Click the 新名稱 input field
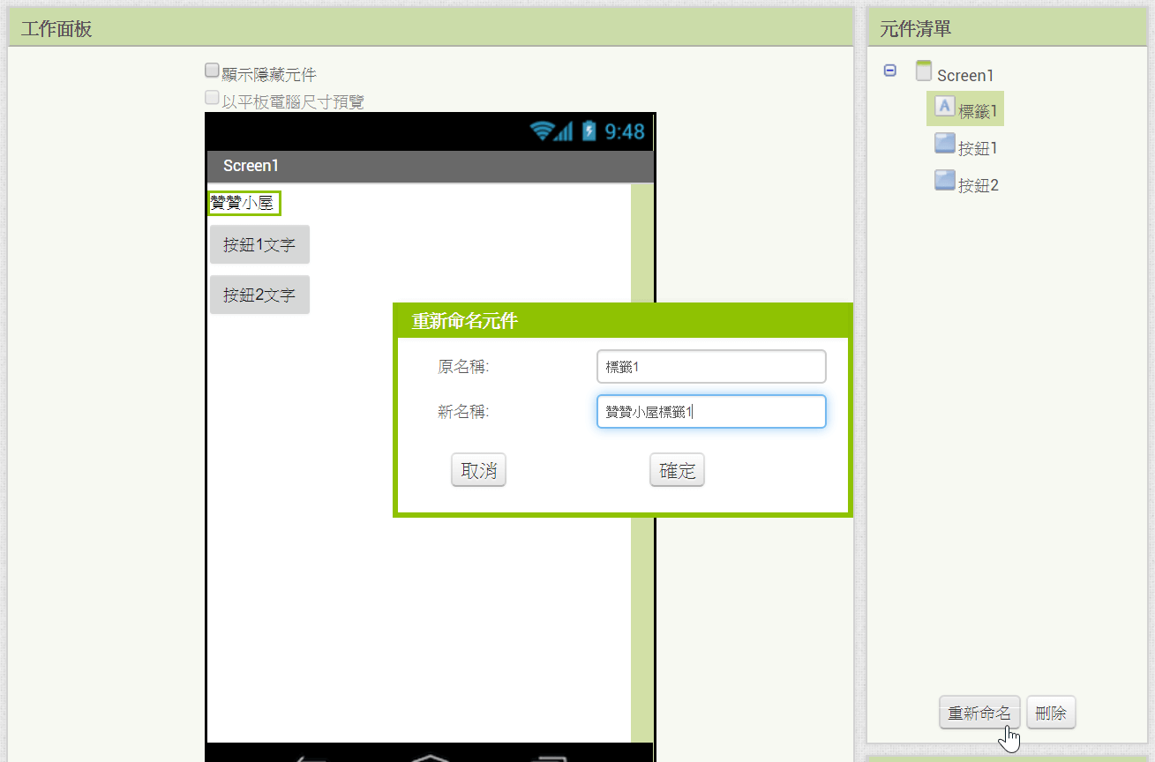The height and width of the screenshot is (762, 1155). pos(711,412)
